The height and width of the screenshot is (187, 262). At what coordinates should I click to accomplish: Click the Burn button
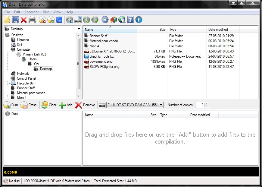pyautogui.click(x=11, y=105)
